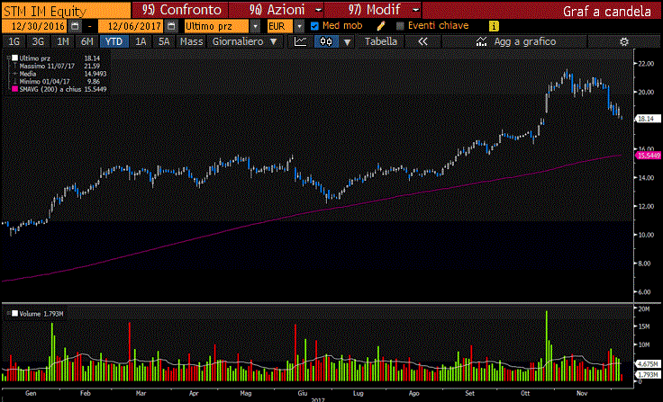Open chart settings gear
Screen dimensions: 663x402
pos(624,41)
